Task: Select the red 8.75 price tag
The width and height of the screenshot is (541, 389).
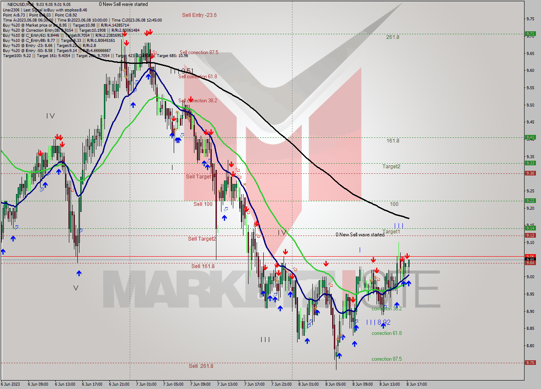Action: pyautogui.click(x=530, y=362)
